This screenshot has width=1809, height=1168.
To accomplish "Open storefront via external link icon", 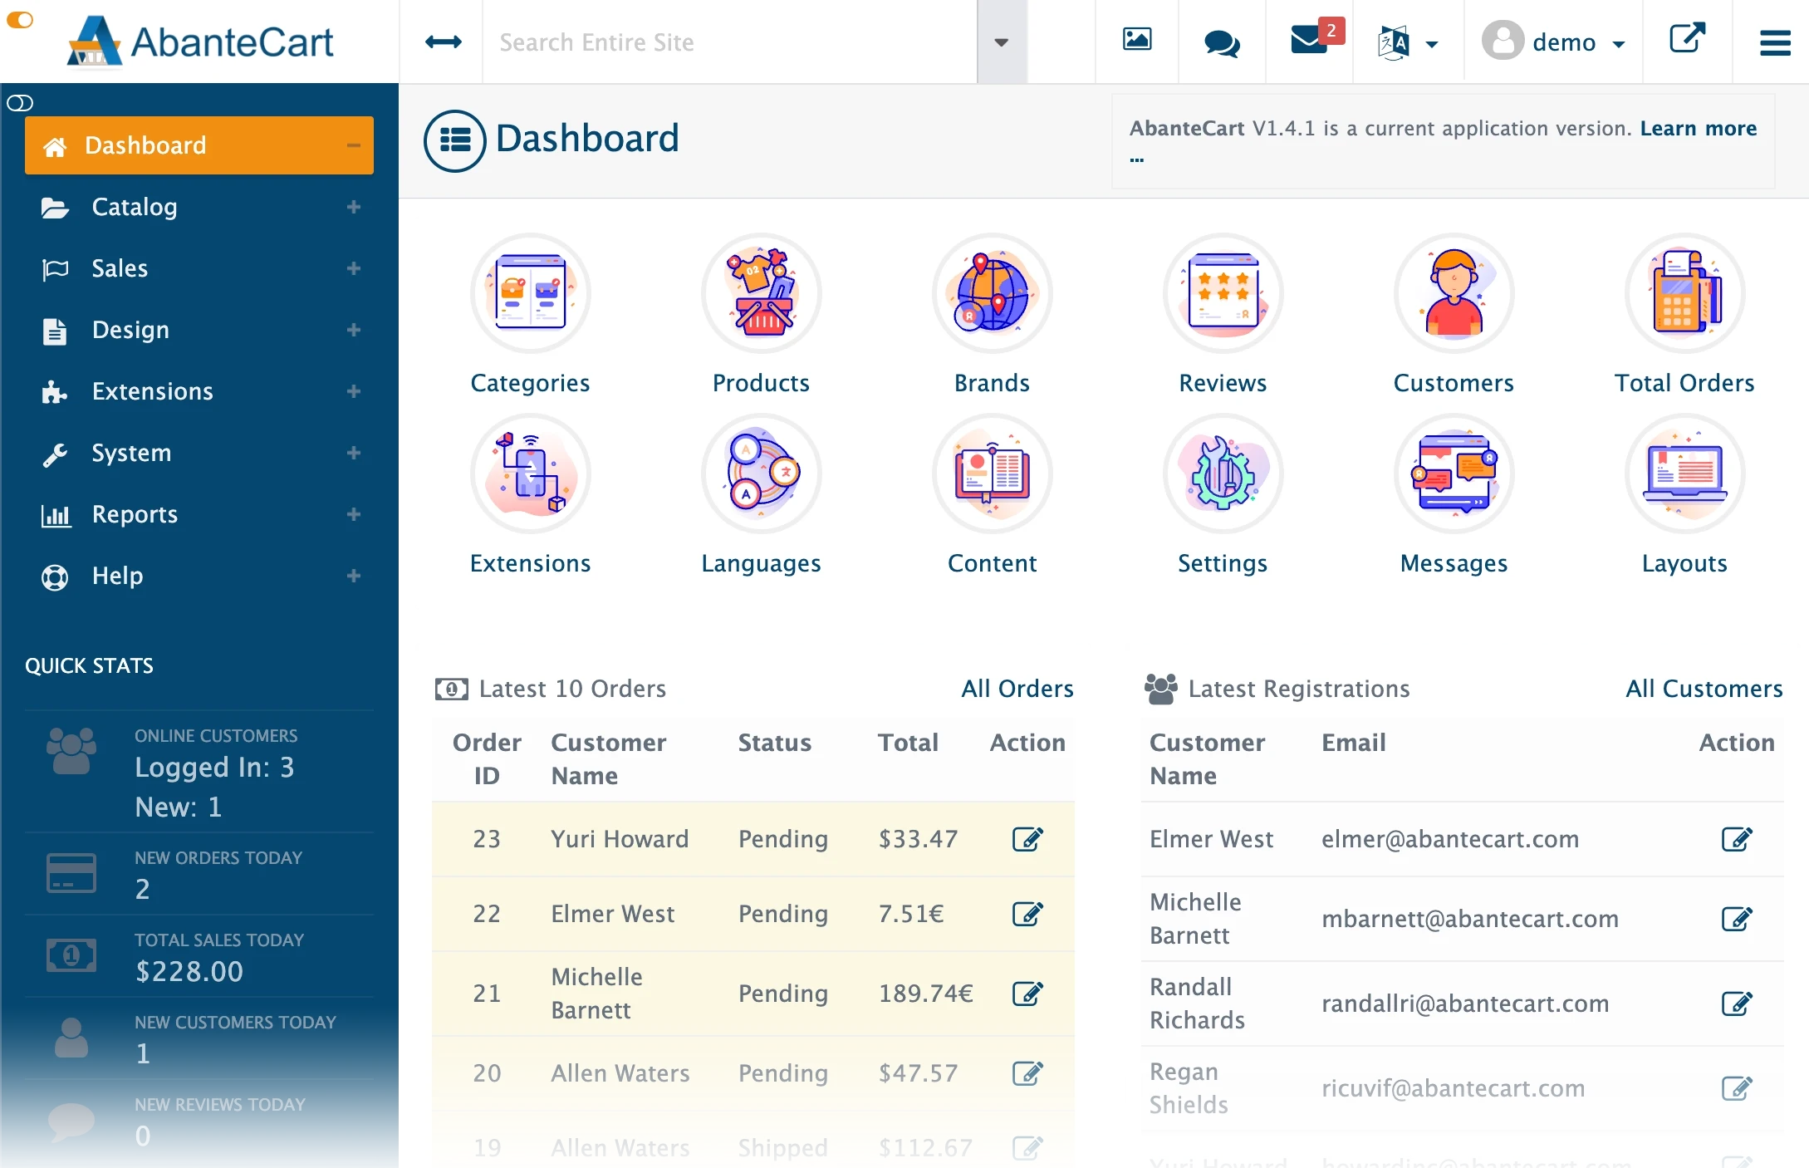I will pyautogui.click(x=1687, y=37).
